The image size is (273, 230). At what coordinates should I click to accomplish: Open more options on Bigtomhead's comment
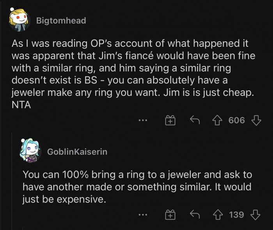143,120
